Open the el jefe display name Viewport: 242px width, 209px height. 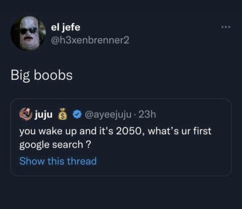[66, 28]
